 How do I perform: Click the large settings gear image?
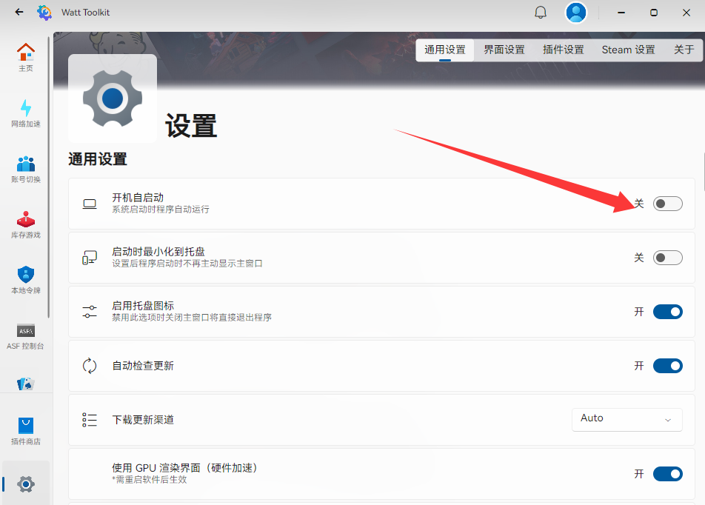coord(113,98)
